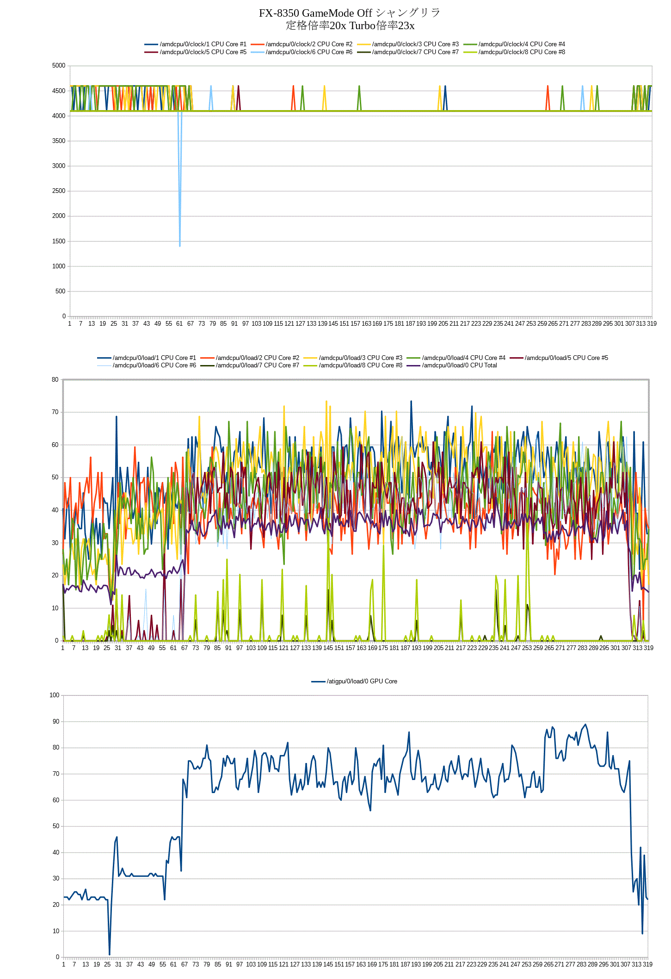Click the Core #6 clock dip bottom near 1500
This screenshot has width=671, height=979.
tap(180, 244)
